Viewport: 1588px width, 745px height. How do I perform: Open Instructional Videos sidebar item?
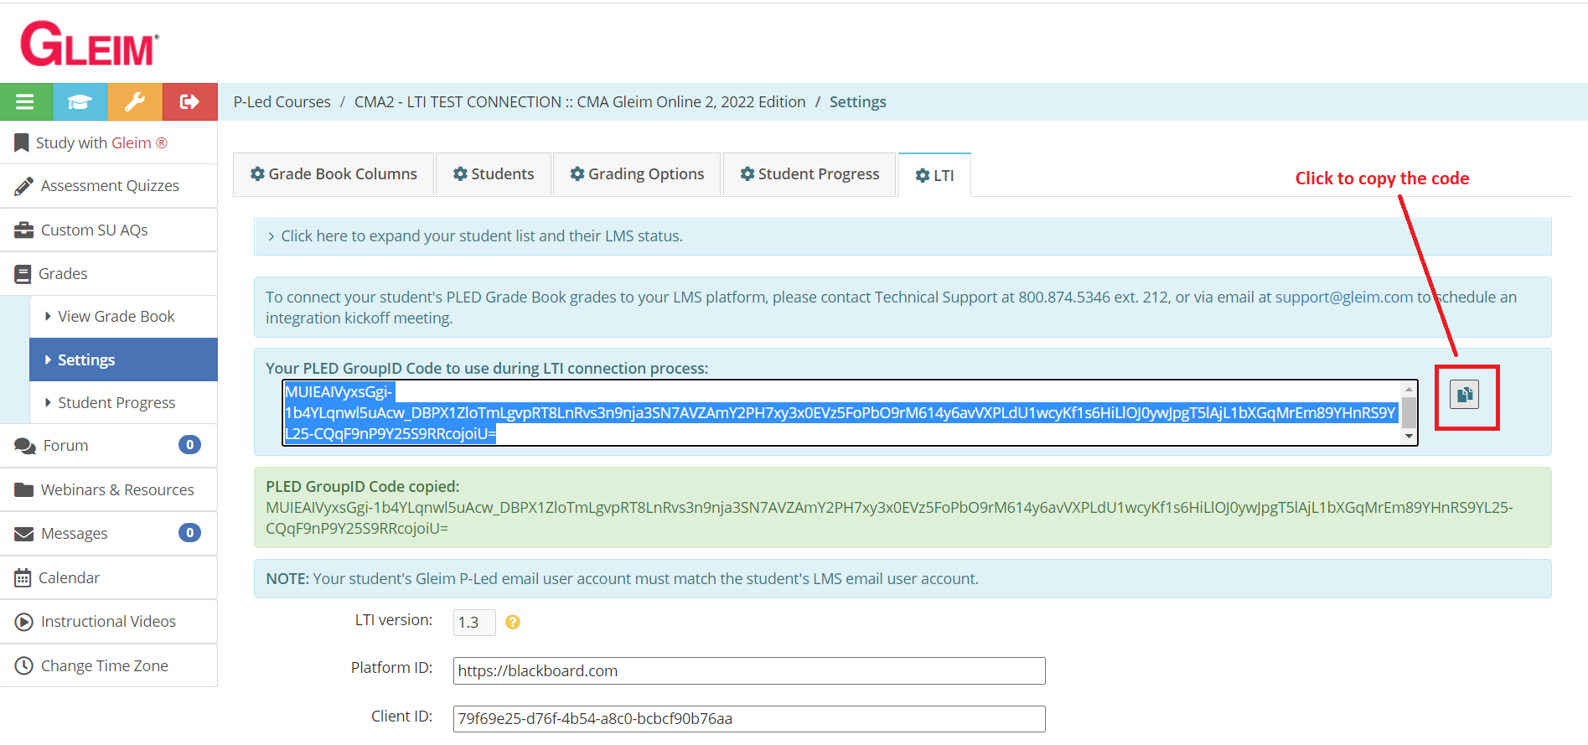[109, 622]
